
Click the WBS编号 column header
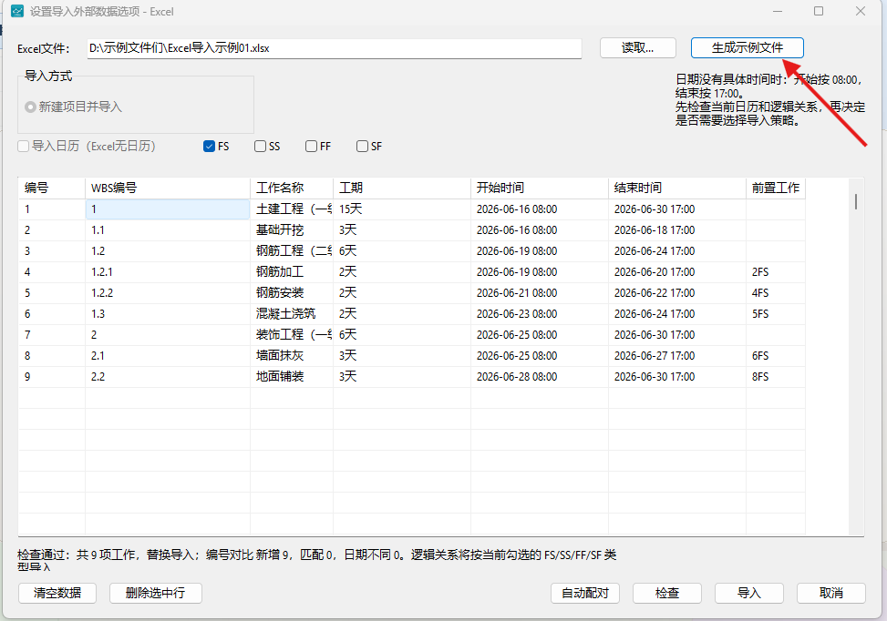coord(168,188)
